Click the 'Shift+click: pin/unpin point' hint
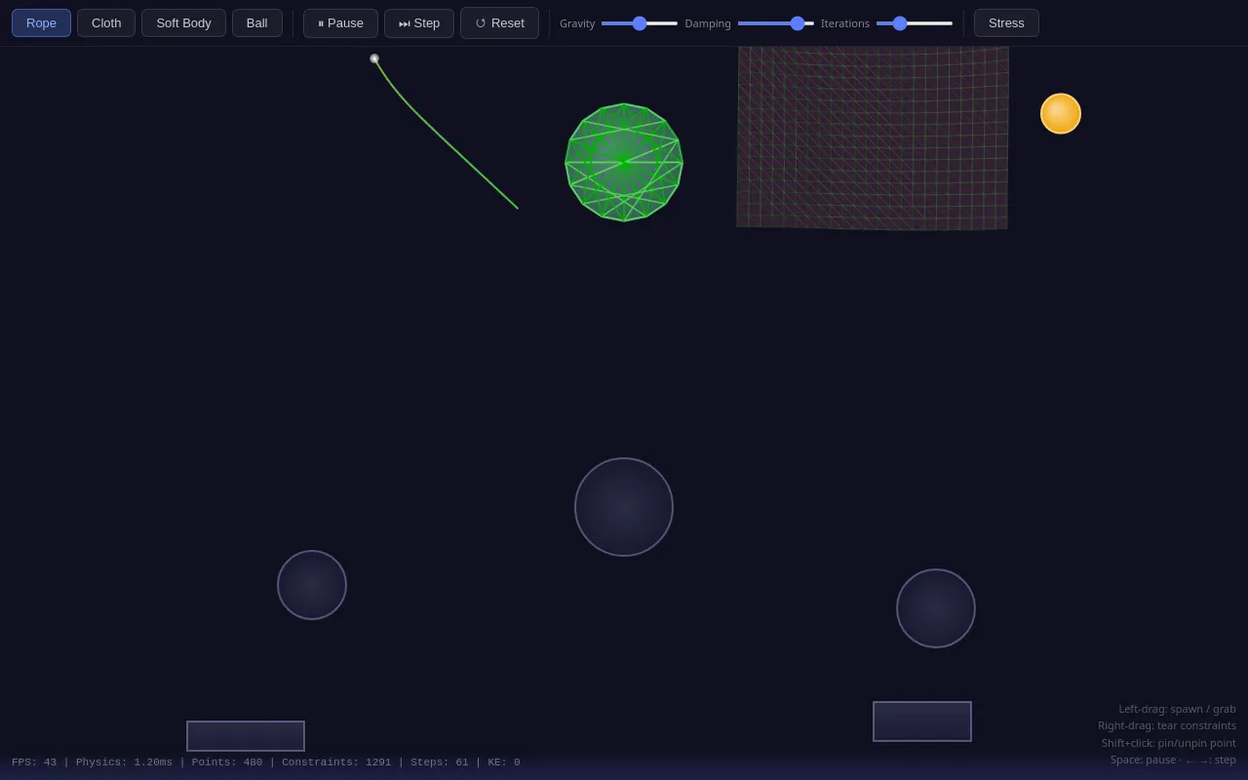This screenshot has height=780, width=1248. [x=1169, y=743]
